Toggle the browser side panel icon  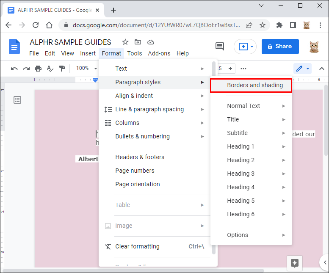(293, 25)
